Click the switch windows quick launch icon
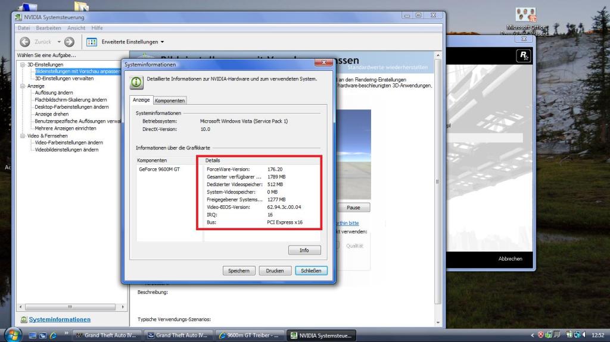 tap(43, 335)
